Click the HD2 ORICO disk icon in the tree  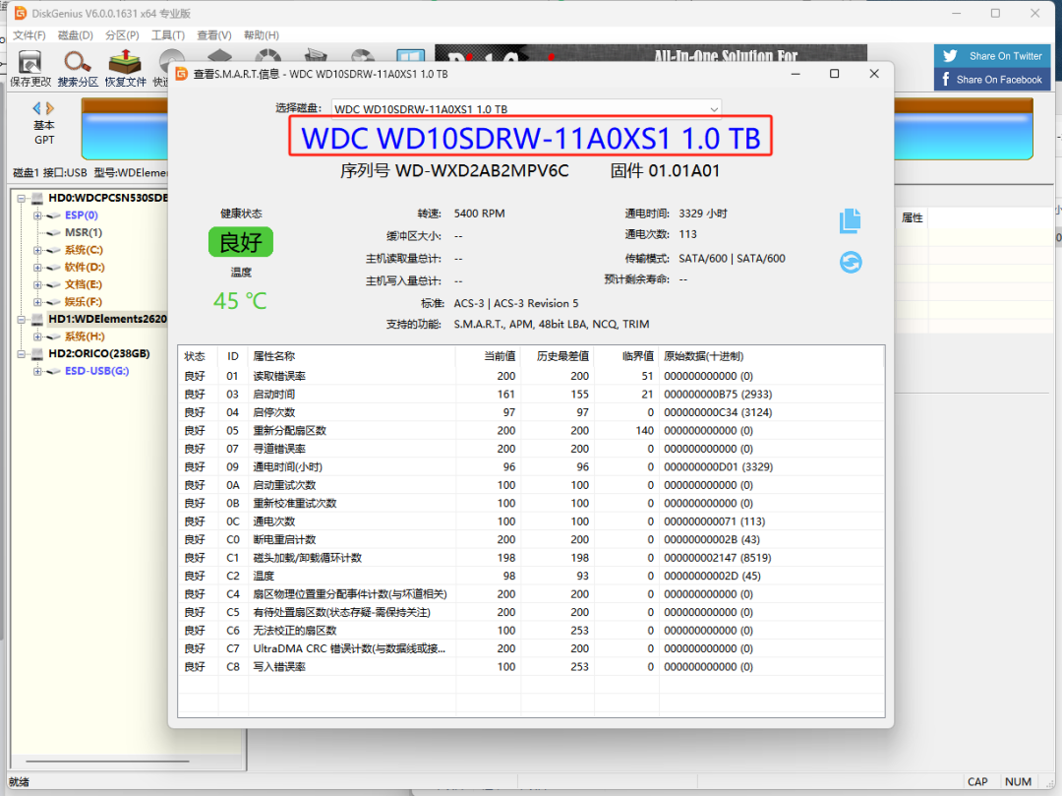click(x=37, y=353)
